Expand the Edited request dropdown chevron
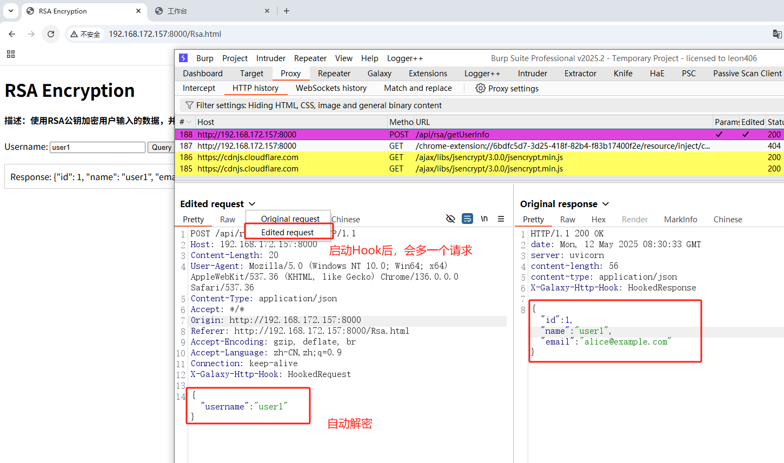 click(252, 204)
